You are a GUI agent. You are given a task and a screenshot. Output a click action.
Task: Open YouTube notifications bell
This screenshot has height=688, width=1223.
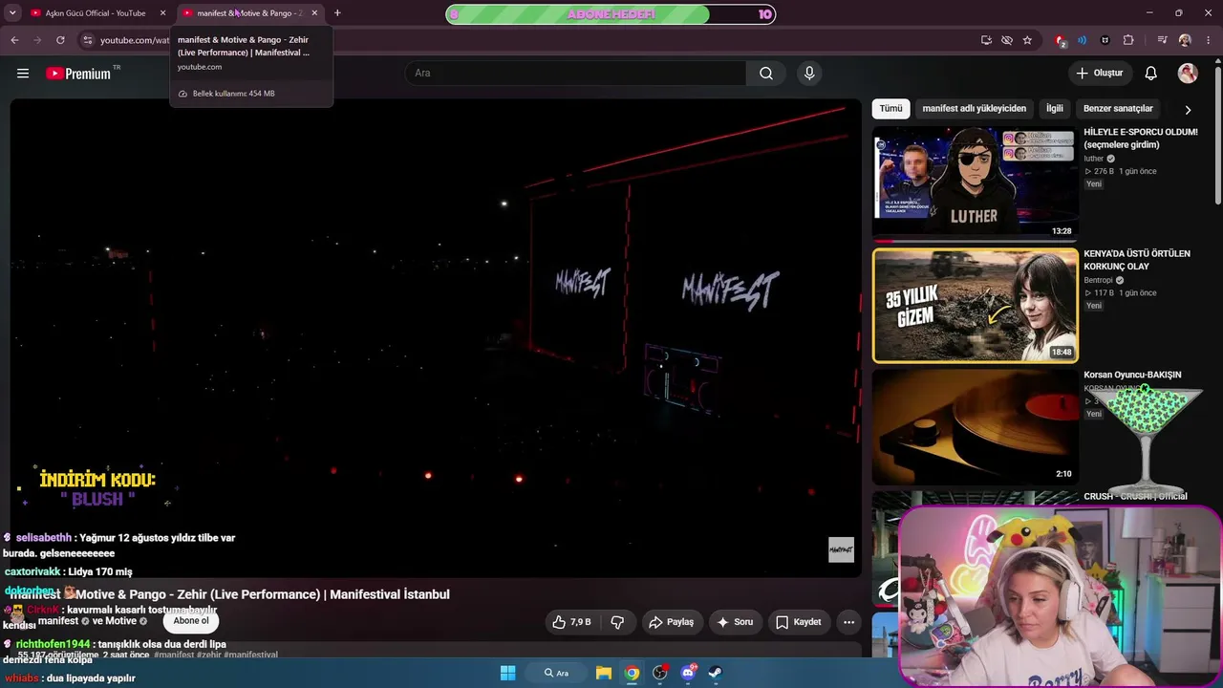(x=1151, y=74)
